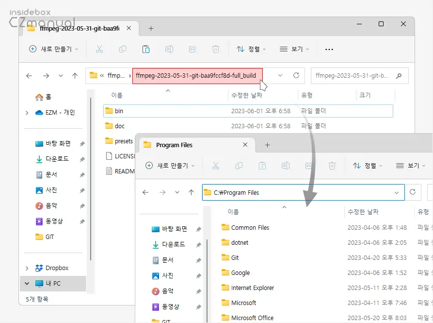
Task: Expand address dropdown in Program Files address bar
Action: point(397,192)
